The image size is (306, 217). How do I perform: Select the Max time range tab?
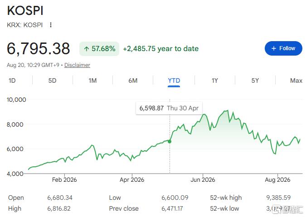(296, 80)
